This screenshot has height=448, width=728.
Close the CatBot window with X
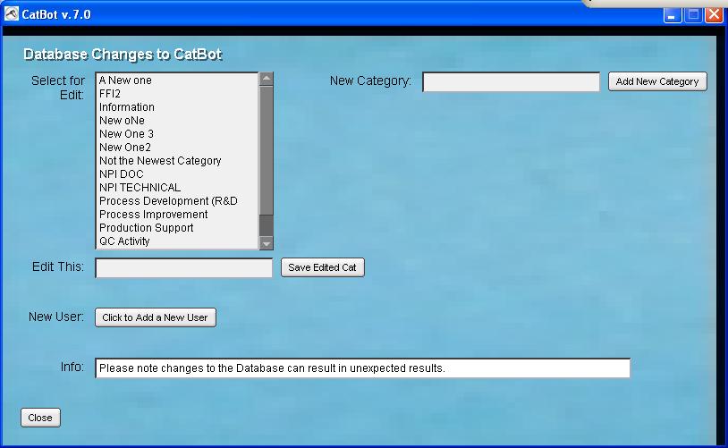click(714, 15)
